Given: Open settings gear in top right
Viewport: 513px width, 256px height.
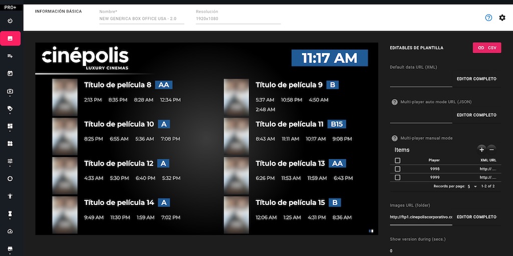Looking at the screenshot, I should tap(502, 18).
